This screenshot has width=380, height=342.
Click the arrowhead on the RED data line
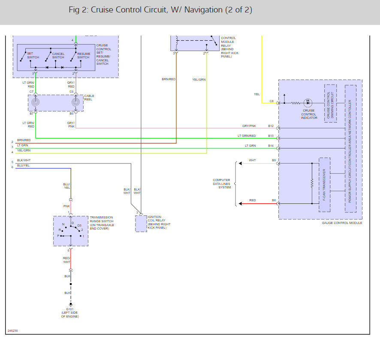[x=240, y=203]
